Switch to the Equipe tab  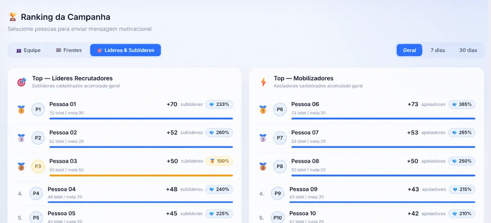click(x=28, y=50)
